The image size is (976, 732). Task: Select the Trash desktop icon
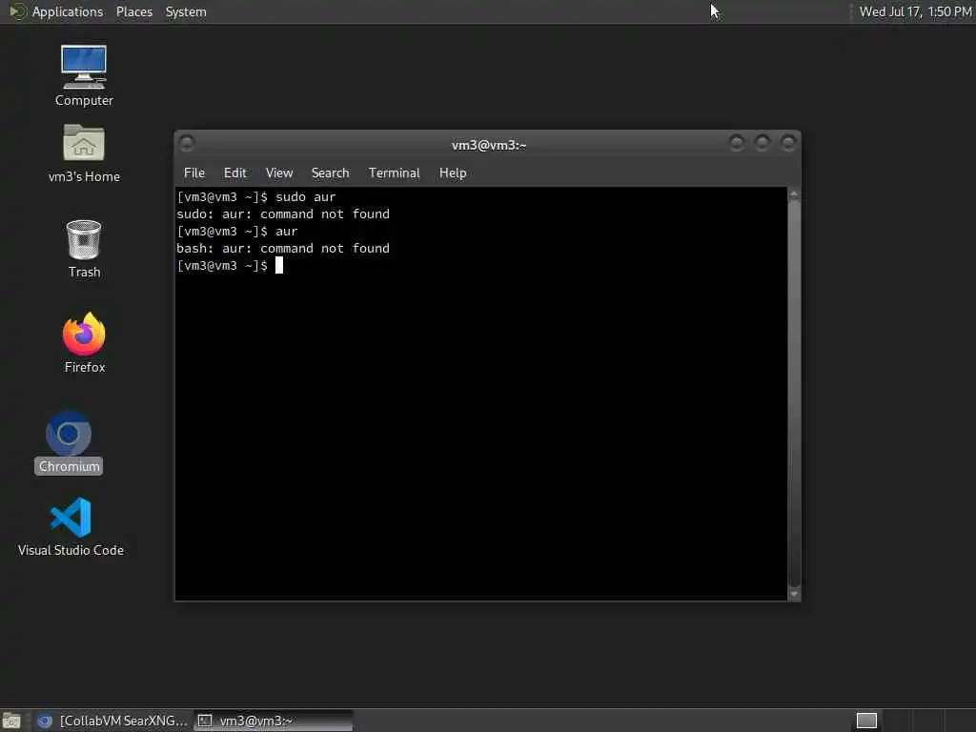[x=84, y=249]
